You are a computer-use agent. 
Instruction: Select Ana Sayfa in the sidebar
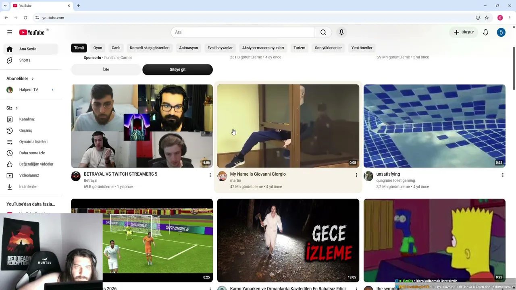tap(31, 49)
